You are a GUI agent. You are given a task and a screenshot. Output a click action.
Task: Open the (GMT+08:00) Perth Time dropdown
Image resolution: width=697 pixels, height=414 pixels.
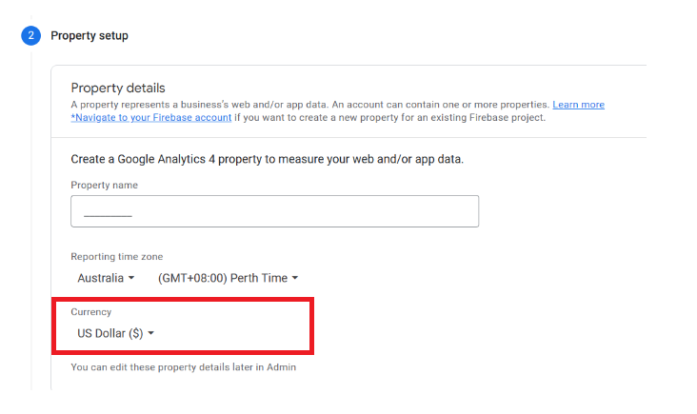[228, 278]
